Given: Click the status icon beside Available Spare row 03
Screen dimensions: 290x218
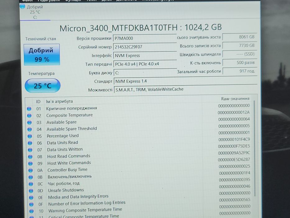Looking at the screenshot, I should [30, 122].
